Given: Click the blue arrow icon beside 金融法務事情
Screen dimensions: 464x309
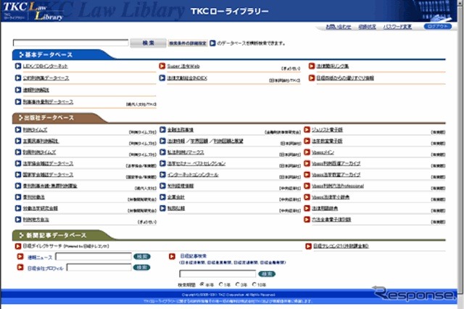Looking at the screenshot, I should (x=162, y=130).
